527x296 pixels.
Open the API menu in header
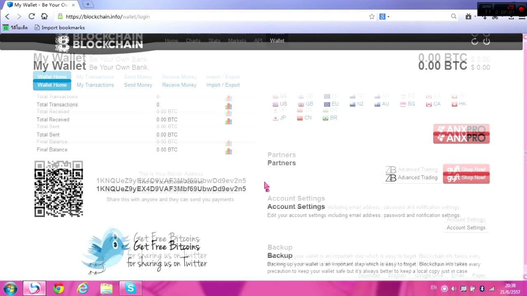(258, 41)
